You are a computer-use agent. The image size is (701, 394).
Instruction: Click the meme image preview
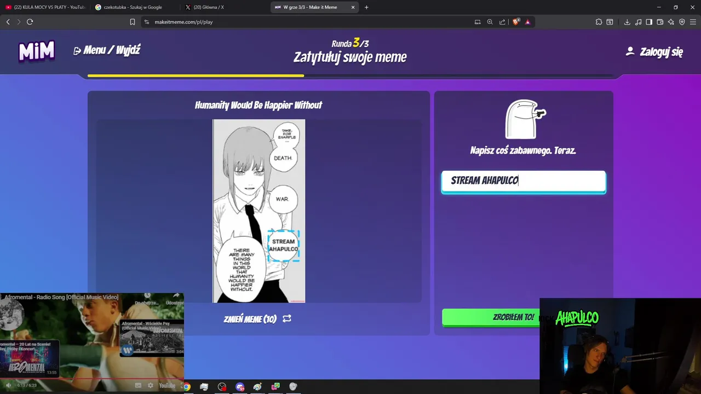pyautogui.click(x=259, y=211)
